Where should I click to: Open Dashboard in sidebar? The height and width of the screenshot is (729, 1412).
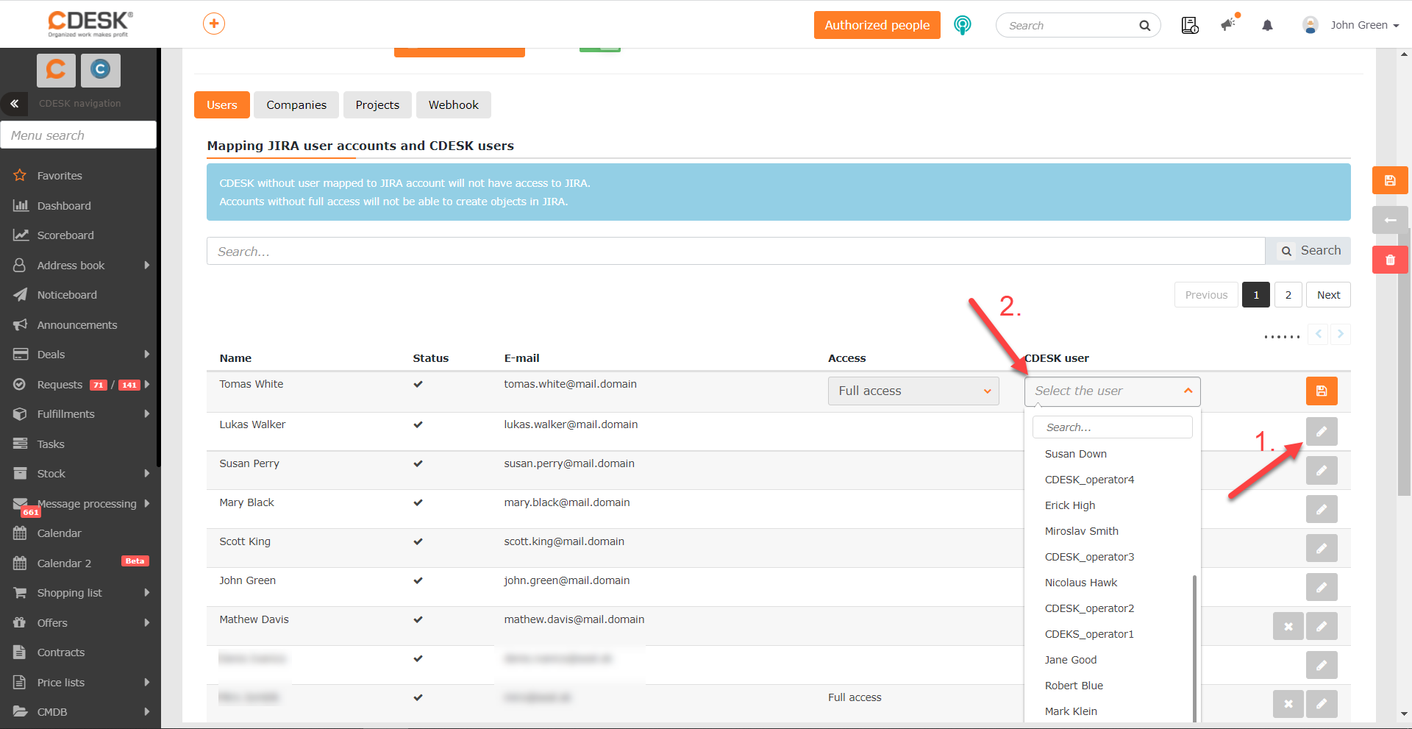[x=64, y=206]
